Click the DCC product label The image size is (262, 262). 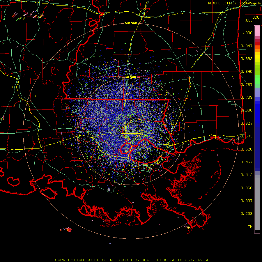[256, 17]
